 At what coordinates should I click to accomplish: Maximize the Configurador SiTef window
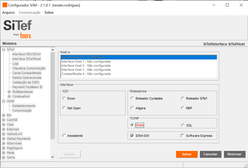click(227, 5)
